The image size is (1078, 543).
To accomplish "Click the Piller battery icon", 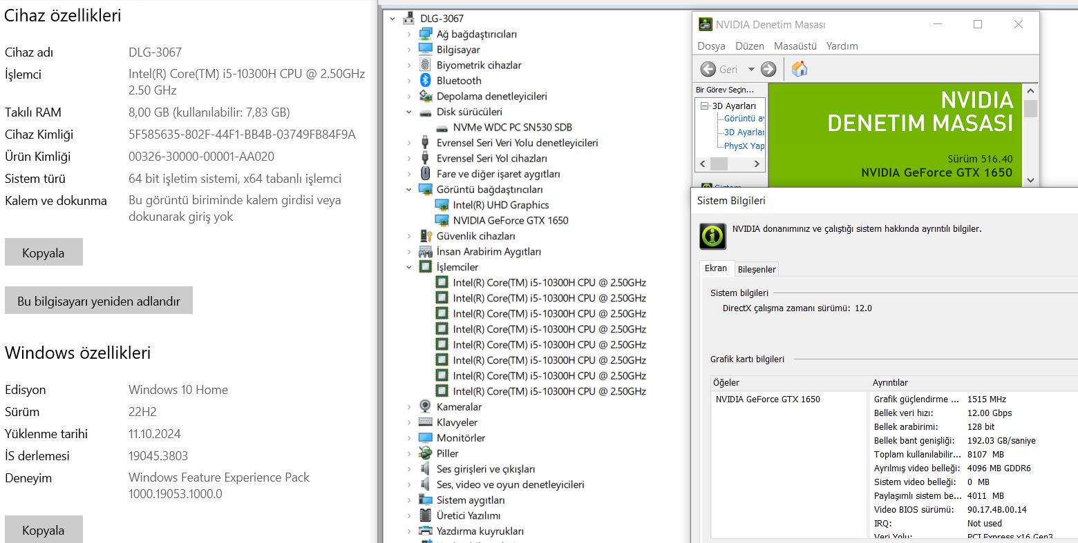I will click(x=425, y=453).
